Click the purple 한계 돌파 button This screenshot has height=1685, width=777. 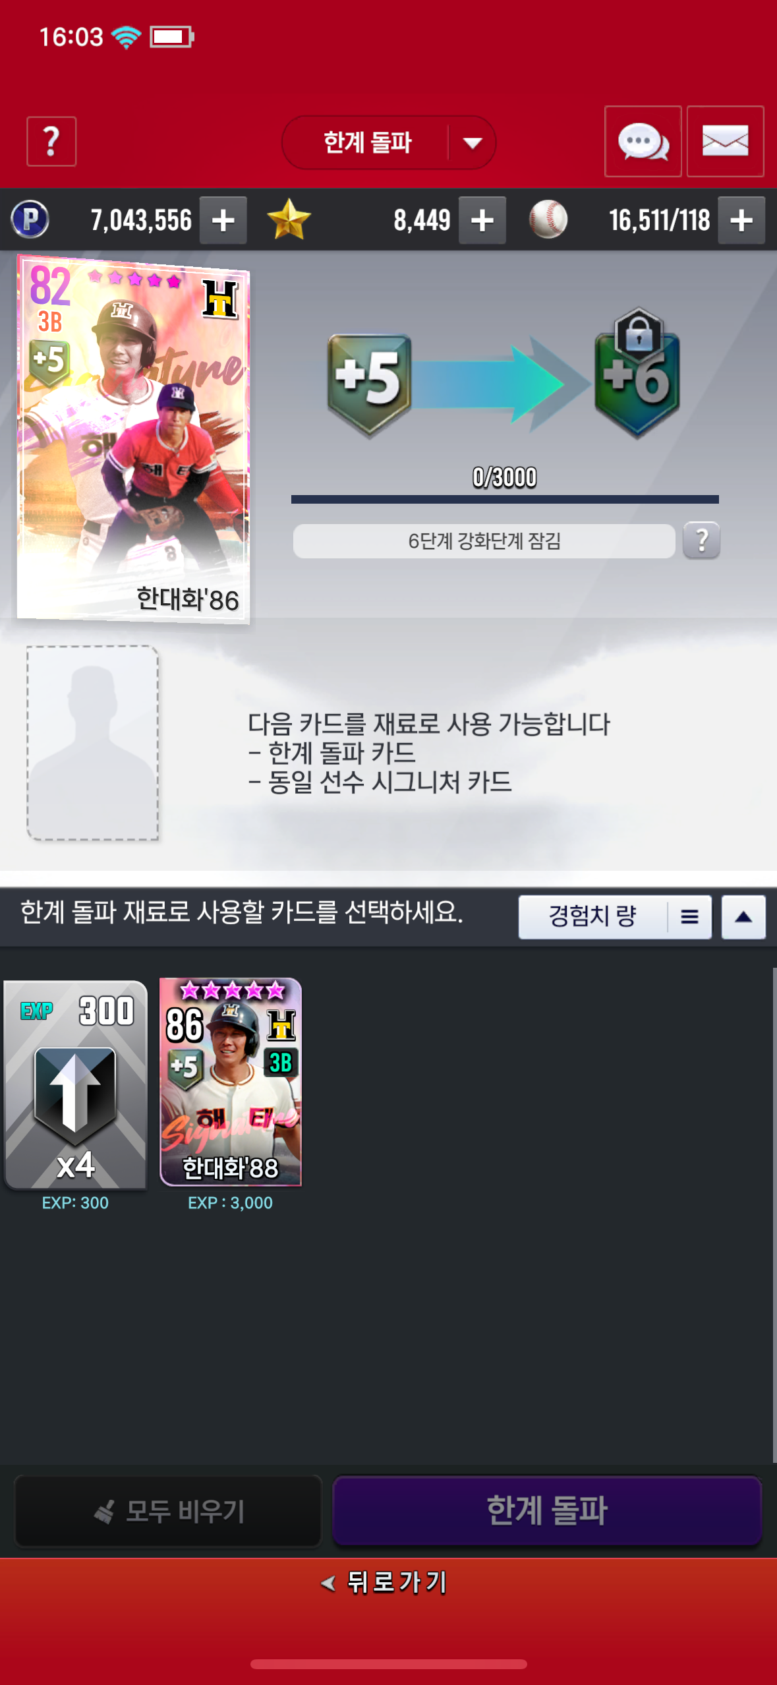click(x=547, y=1510)
